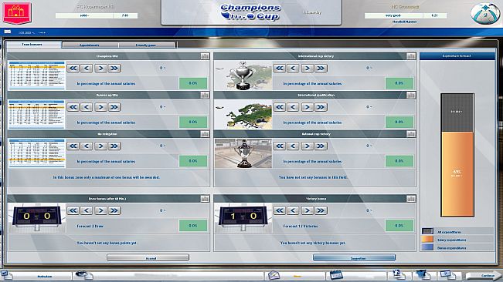The height and width of the screenshot is (282, 503).
Task: Increase Victory bonus by large step
Action: coord(321,210)
